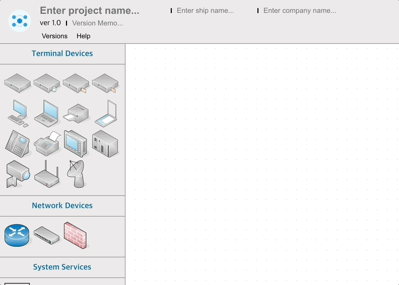Select the blue router icon
Viewport: 399px width, 285px height.
coord(17,235)
